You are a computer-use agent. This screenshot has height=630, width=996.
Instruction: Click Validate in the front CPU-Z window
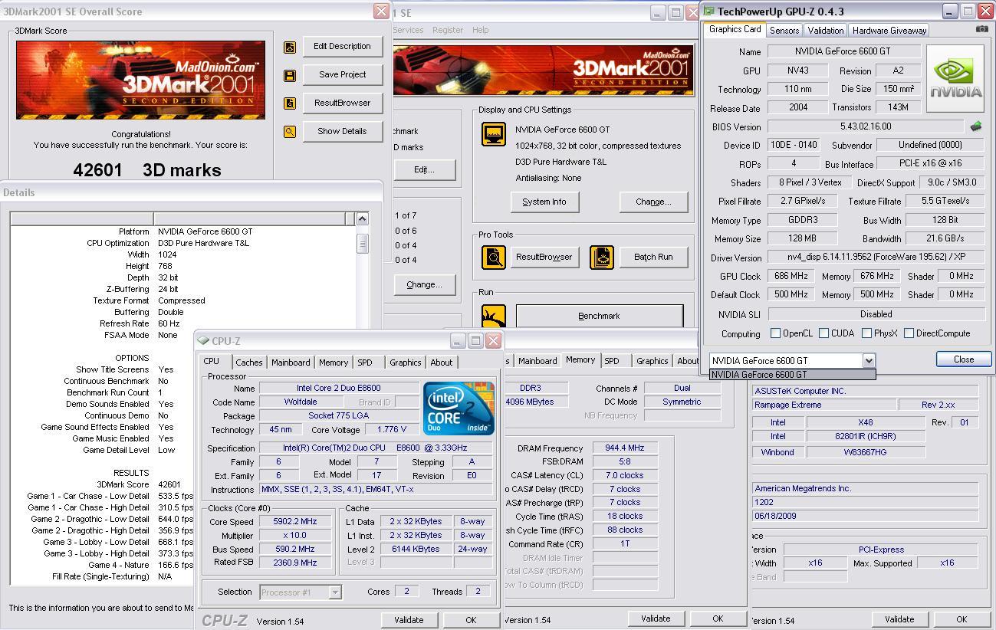tap(409, 620)
